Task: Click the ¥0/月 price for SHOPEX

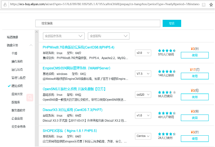Action: tap(195, 132)
